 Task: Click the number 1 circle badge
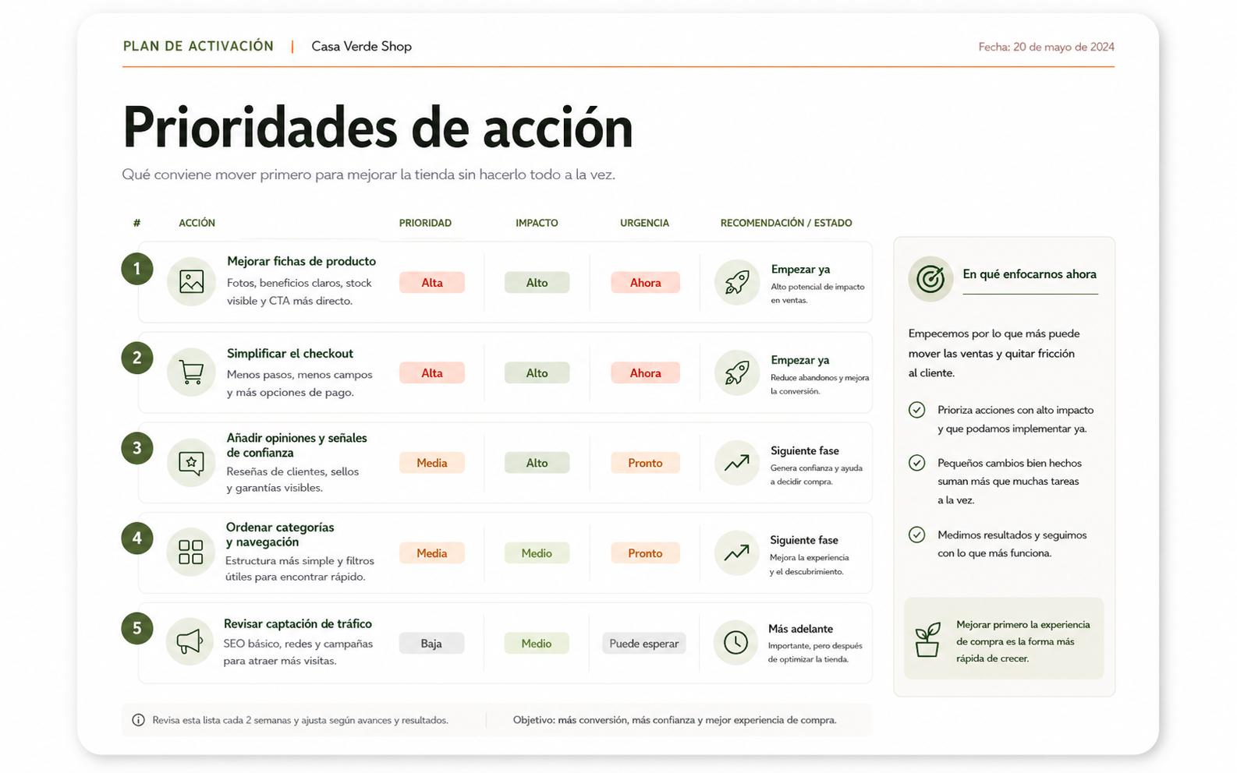point(137,269)
